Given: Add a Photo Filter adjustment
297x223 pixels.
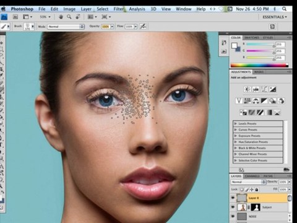Looking at the screenshot, I should pyautogui.click(x=273, y=101).
